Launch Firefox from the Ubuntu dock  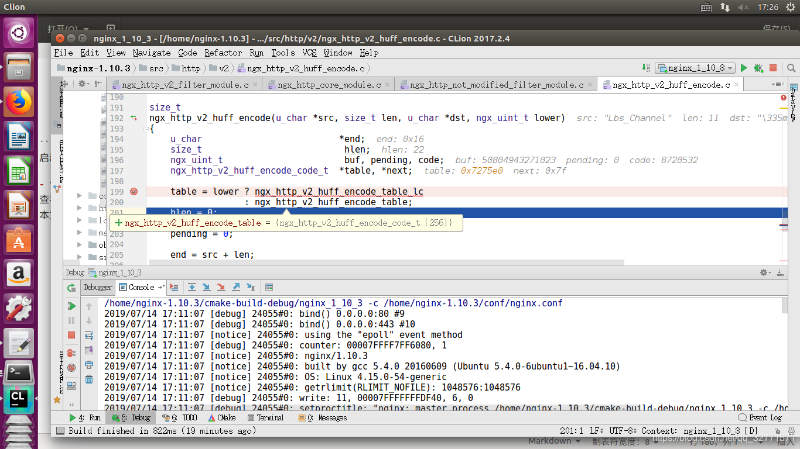click(19, 102)
